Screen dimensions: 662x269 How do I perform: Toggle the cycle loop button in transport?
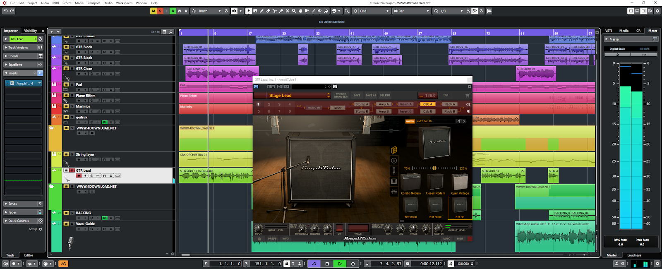[314, 264]
